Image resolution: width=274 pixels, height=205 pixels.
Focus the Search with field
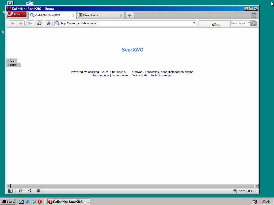pos(241,23)
